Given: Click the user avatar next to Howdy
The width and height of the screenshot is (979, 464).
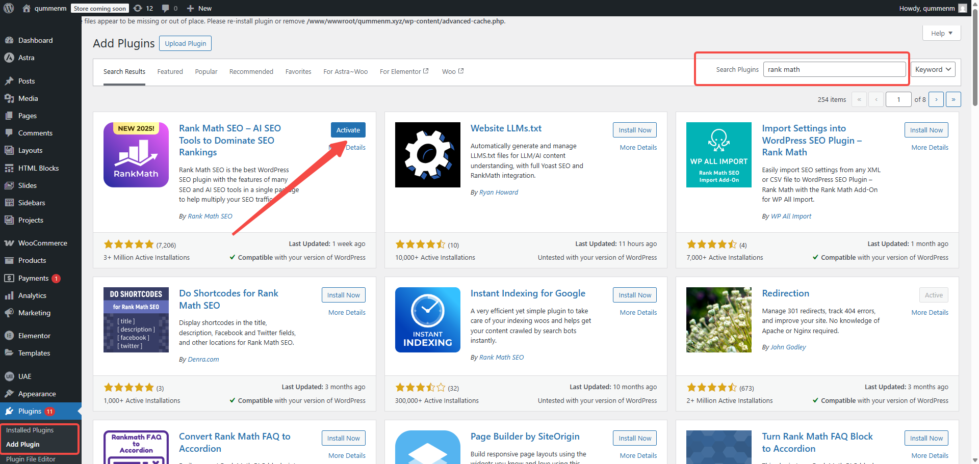Looking at the screenshot, I should (x=962, y=8).
